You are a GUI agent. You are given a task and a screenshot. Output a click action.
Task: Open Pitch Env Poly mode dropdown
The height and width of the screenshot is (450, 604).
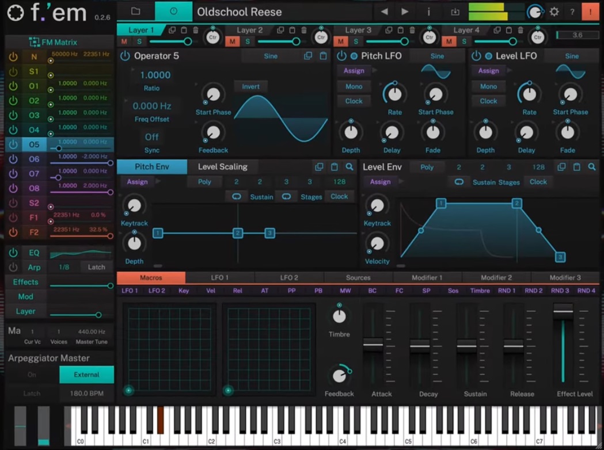(204, 182)
